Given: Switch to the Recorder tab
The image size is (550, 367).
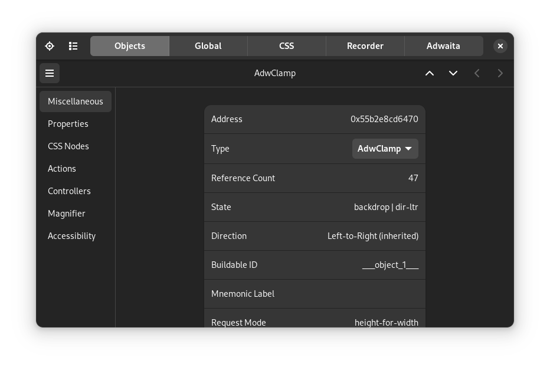Looking at the screenshot, I should (365, 45).
